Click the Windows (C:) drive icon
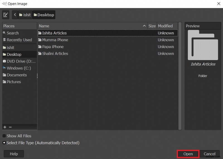 (x=4, y=68)
